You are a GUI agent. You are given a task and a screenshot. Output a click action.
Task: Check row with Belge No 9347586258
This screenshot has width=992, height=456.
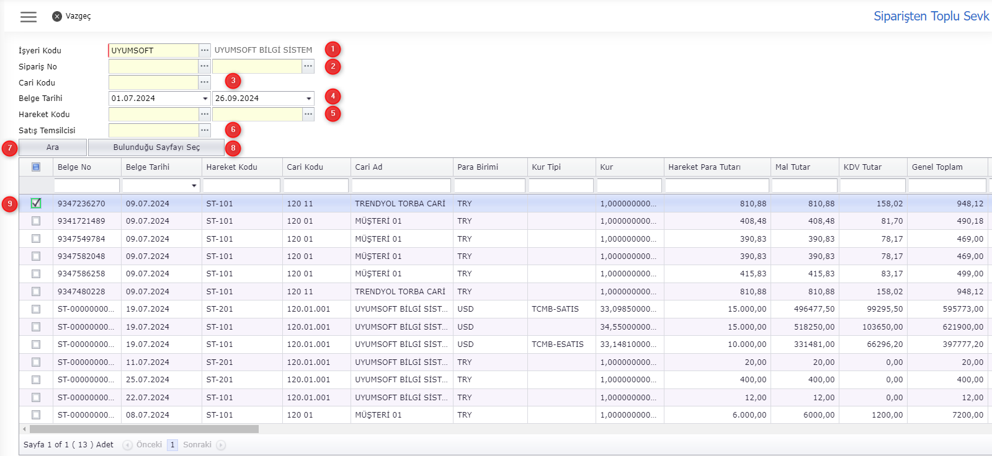click(x=36, y=273)
